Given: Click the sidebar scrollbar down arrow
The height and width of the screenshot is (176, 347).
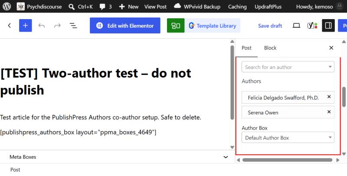Looking at the screenshot, I should 344,154.
